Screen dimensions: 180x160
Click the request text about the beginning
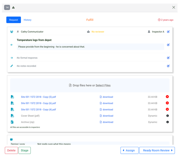52,47
